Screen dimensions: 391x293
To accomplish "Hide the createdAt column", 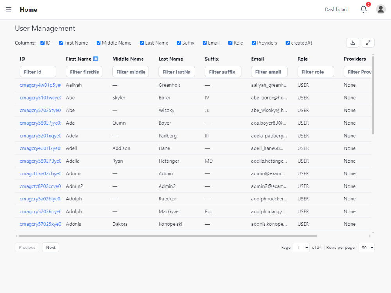I will (288, 43).
